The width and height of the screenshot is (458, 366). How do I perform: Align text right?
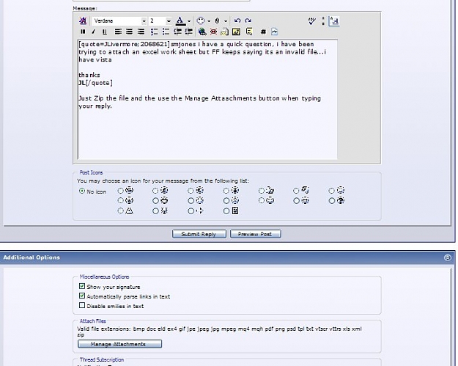coord(141,32)
